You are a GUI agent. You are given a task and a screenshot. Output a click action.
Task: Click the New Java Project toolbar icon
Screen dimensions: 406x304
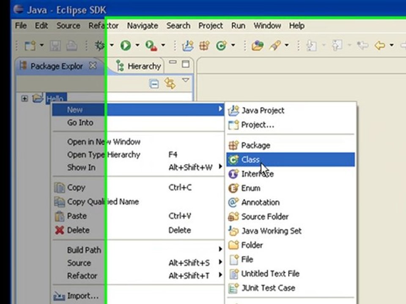[x=188, y=46]
